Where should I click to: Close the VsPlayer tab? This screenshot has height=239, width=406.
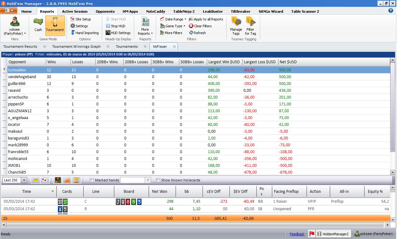[174, 46]
